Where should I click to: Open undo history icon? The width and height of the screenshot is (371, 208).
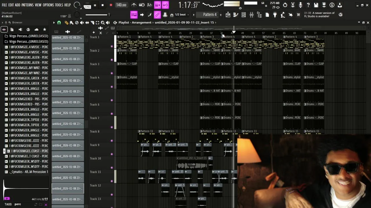(285, 5)
